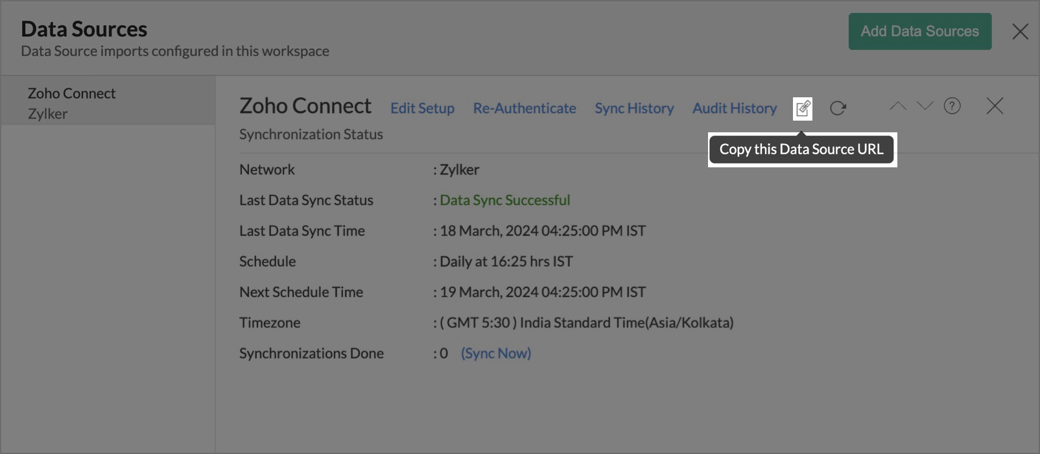
Task: Go to previous data source with up chevron
Action: 897,106
